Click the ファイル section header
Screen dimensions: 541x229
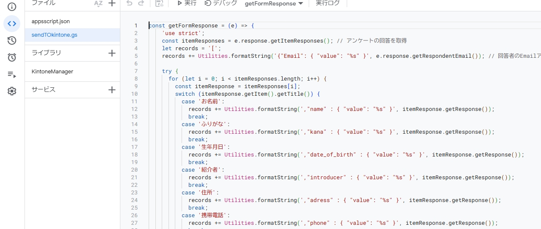(43, 3)
